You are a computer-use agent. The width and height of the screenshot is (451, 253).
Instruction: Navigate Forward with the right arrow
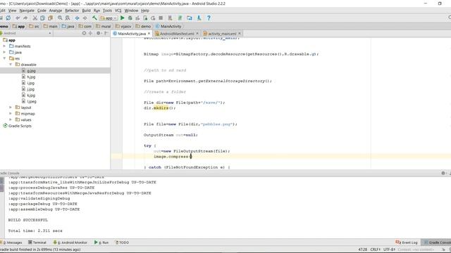pyautogui.click(x=85, y=18)
